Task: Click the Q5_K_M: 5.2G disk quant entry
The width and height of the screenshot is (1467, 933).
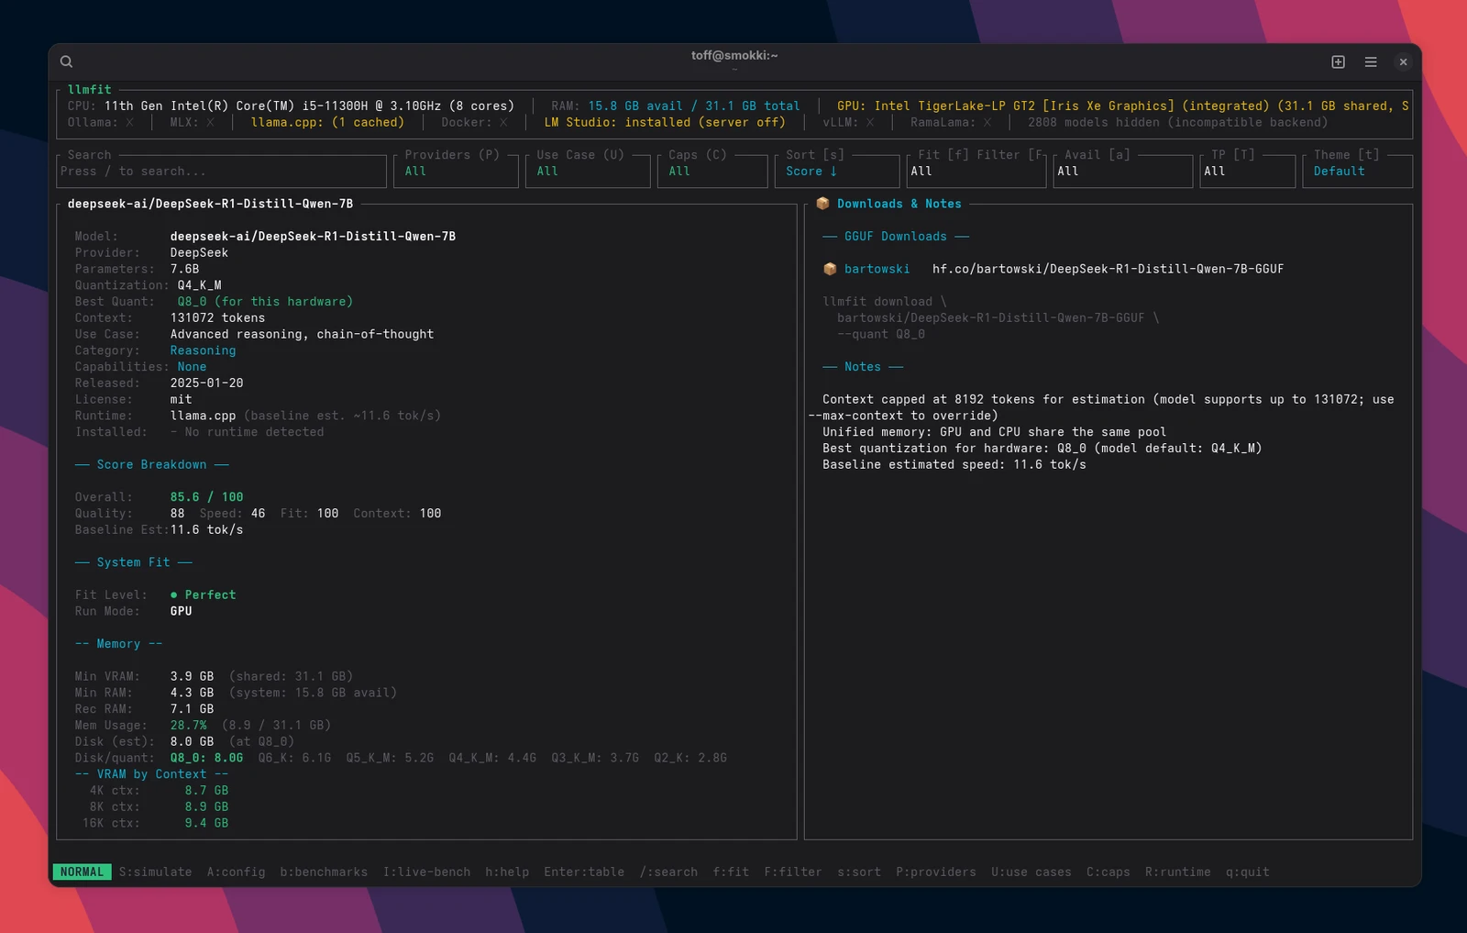Action: 390,758
